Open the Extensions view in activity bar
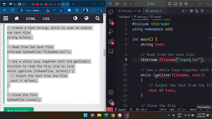The width and height of the screenshot is (212, 119). 111,42
